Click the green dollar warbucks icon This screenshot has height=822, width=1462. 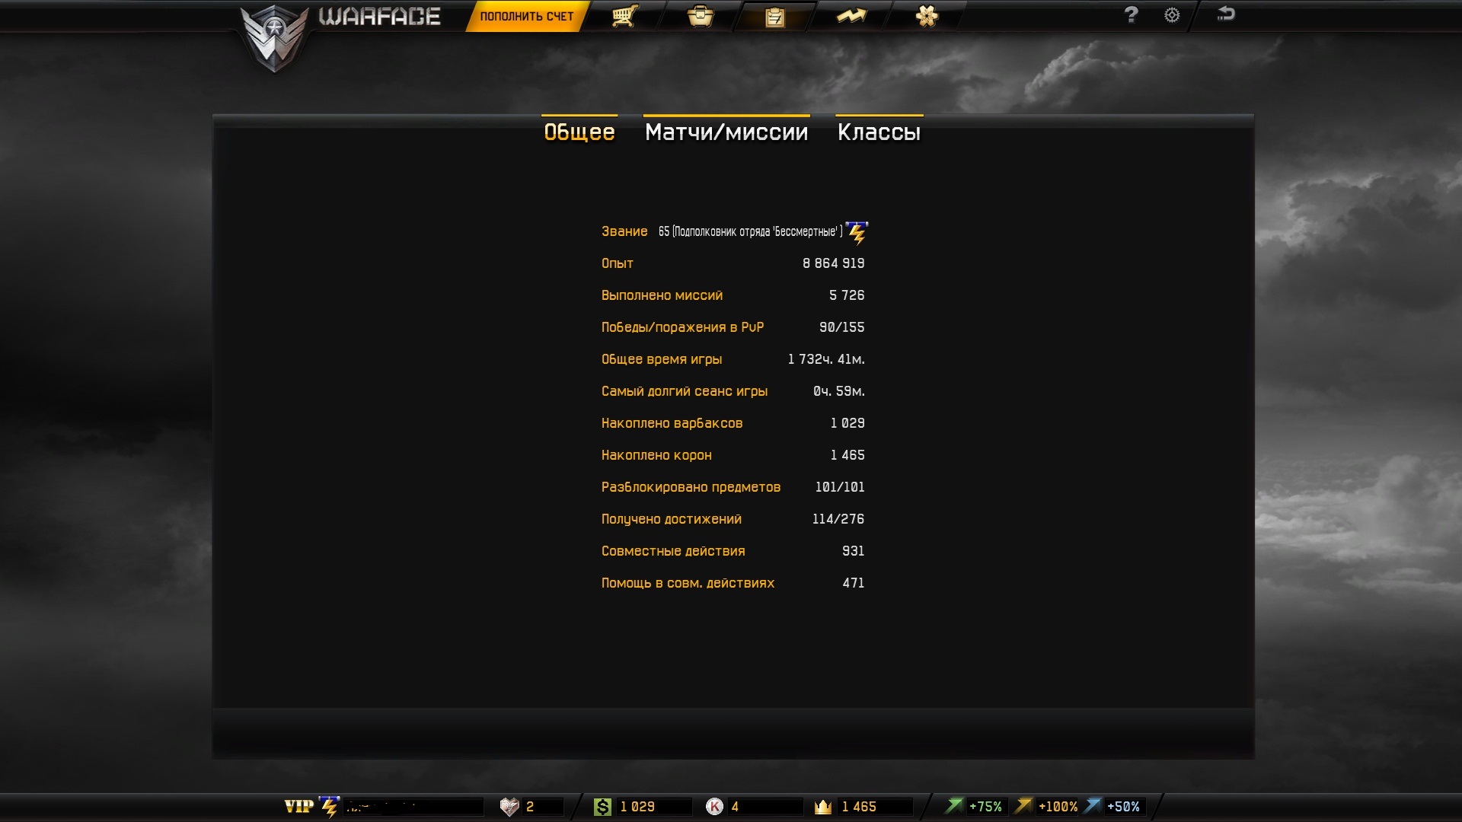tap(602, 807)
